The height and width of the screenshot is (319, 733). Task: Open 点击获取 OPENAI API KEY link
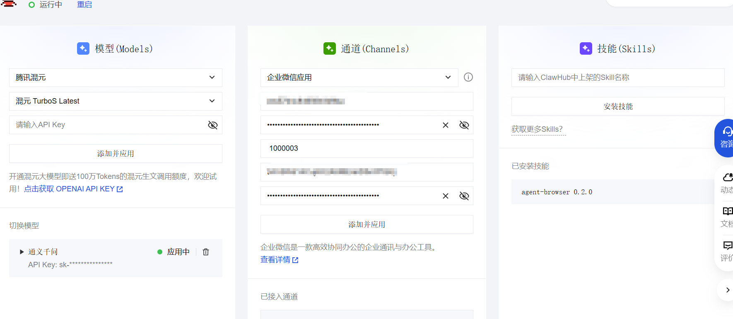pos(73,189)
